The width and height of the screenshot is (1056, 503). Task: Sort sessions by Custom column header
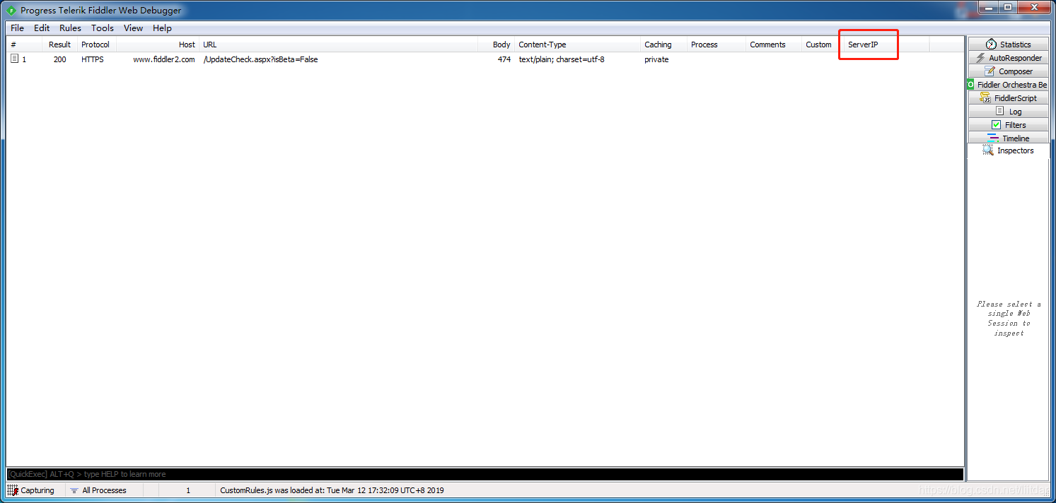point(823,45)
